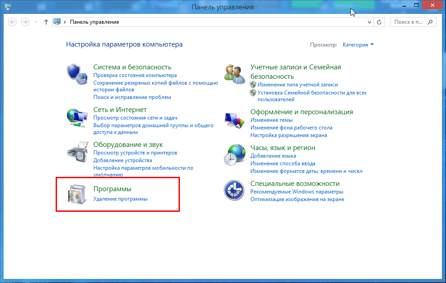Click the Clock, Language and Region globe icon
The height and width of the screenshot is (283, 446).
[x=234, y=155]
